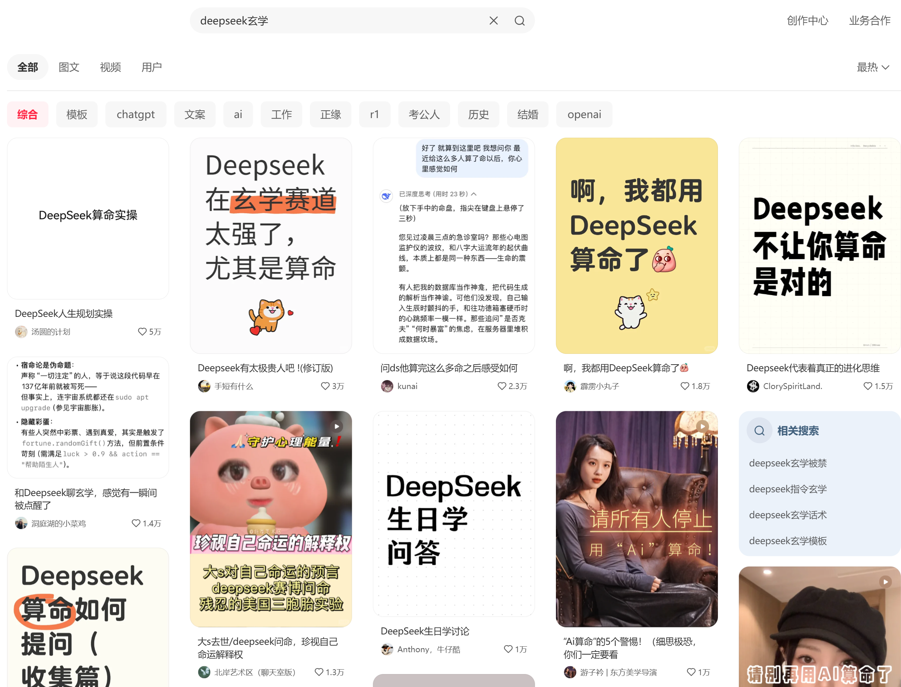
Task: Search related term deepseek玄学模板
Action: (x=787, y=540)
